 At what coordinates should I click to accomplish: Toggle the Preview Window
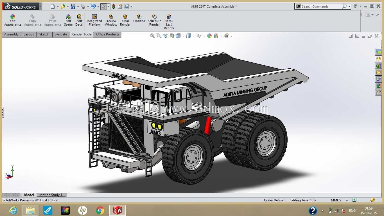(111, 20)
